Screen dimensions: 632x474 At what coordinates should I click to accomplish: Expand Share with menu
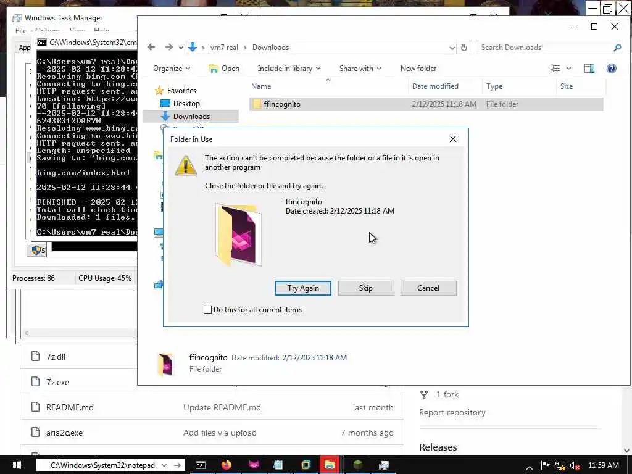[360, 69]
